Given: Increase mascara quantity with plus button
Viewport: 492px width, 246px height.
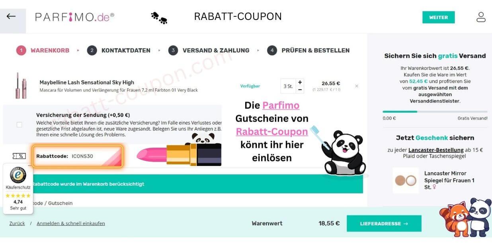Looking at the screenshot, I should click(300, 82).
